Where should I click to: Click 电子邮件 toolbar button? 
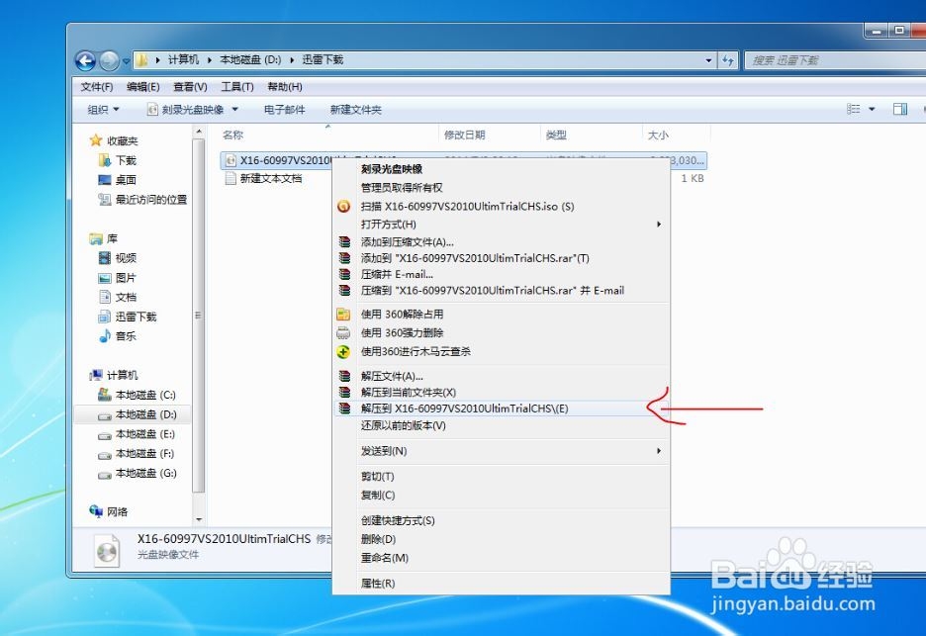(x=284, y=110)
